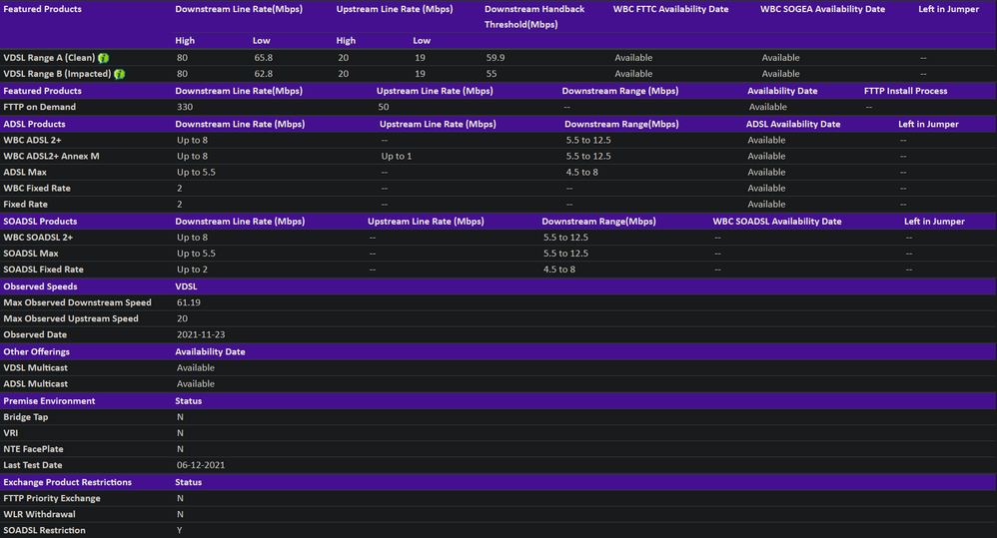Click the Last Test Date value 06-12-2021

201,465
